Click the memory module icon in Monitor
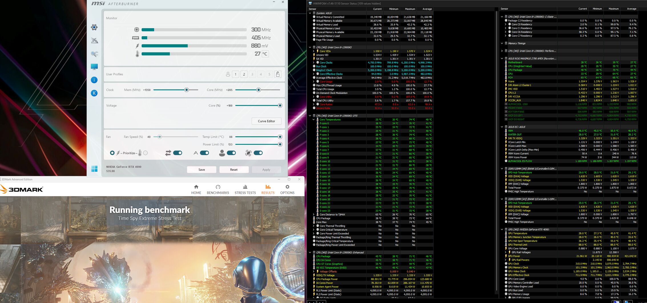This screenshot has width=647, height=303. coord(136,38)
